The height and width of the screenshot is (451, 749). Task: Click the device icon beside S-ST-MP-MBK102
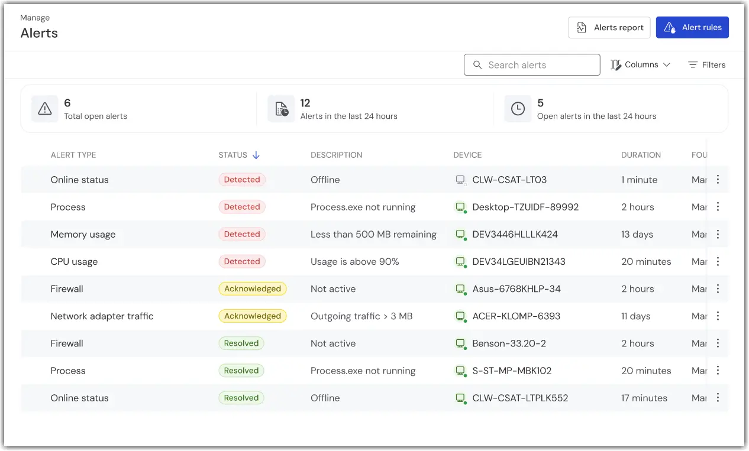[460, 371]
